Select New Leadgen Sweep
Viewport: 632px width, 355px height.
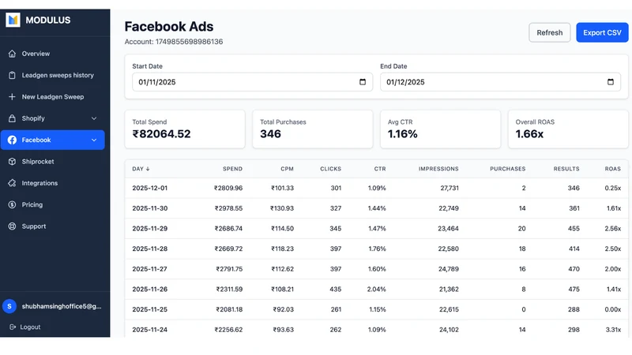pyautogui.click(x=53, y=96)
